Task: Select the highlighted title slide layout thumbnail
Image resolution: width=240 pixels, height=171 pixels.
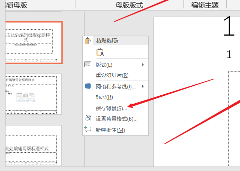Action: (34, 43)
